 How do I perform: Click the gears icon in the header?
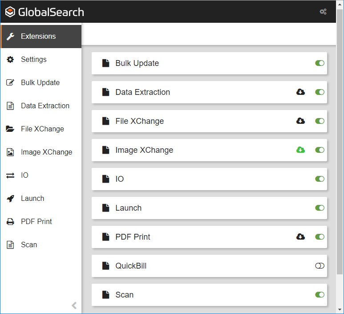click(323, 12)
